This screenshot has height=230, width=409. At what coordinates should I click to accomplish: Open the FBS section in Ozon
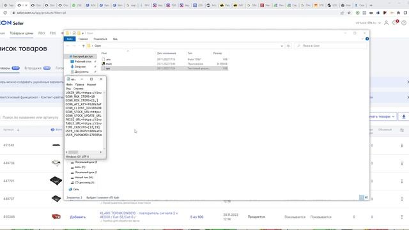tap(52, 33)
